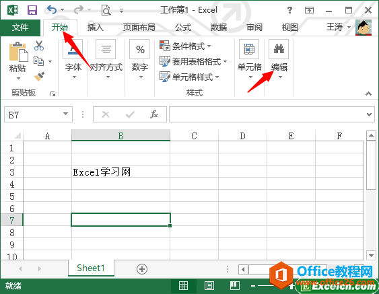Open the Number (数字) group
379x294 pixels.
tap(140, 59)
